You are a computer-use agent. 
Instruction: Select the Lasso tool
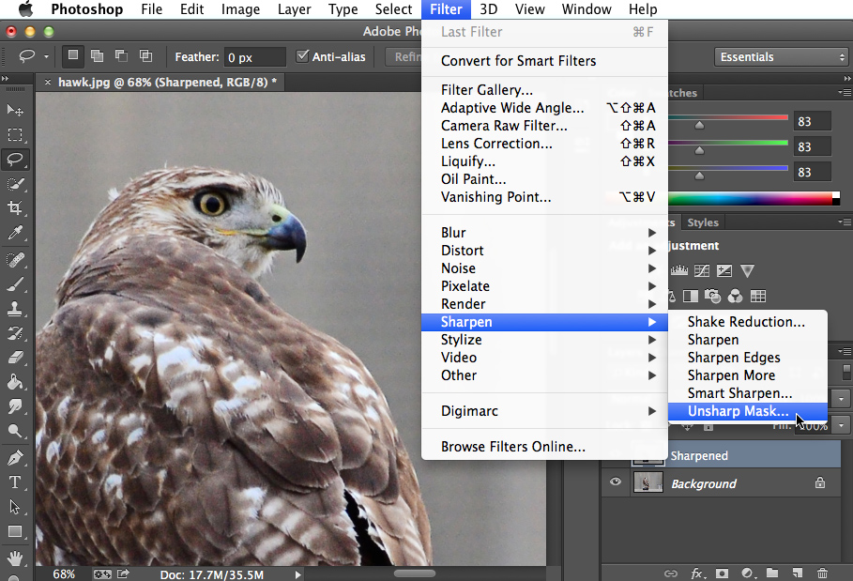[15, 160]
